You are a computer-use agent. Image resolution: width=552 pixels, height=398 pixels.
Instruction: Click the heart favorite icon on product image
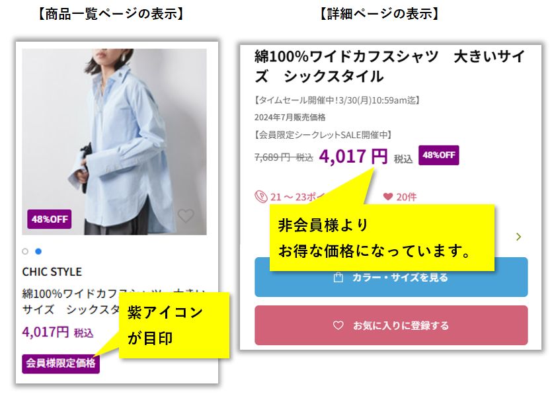coord(186,216)
